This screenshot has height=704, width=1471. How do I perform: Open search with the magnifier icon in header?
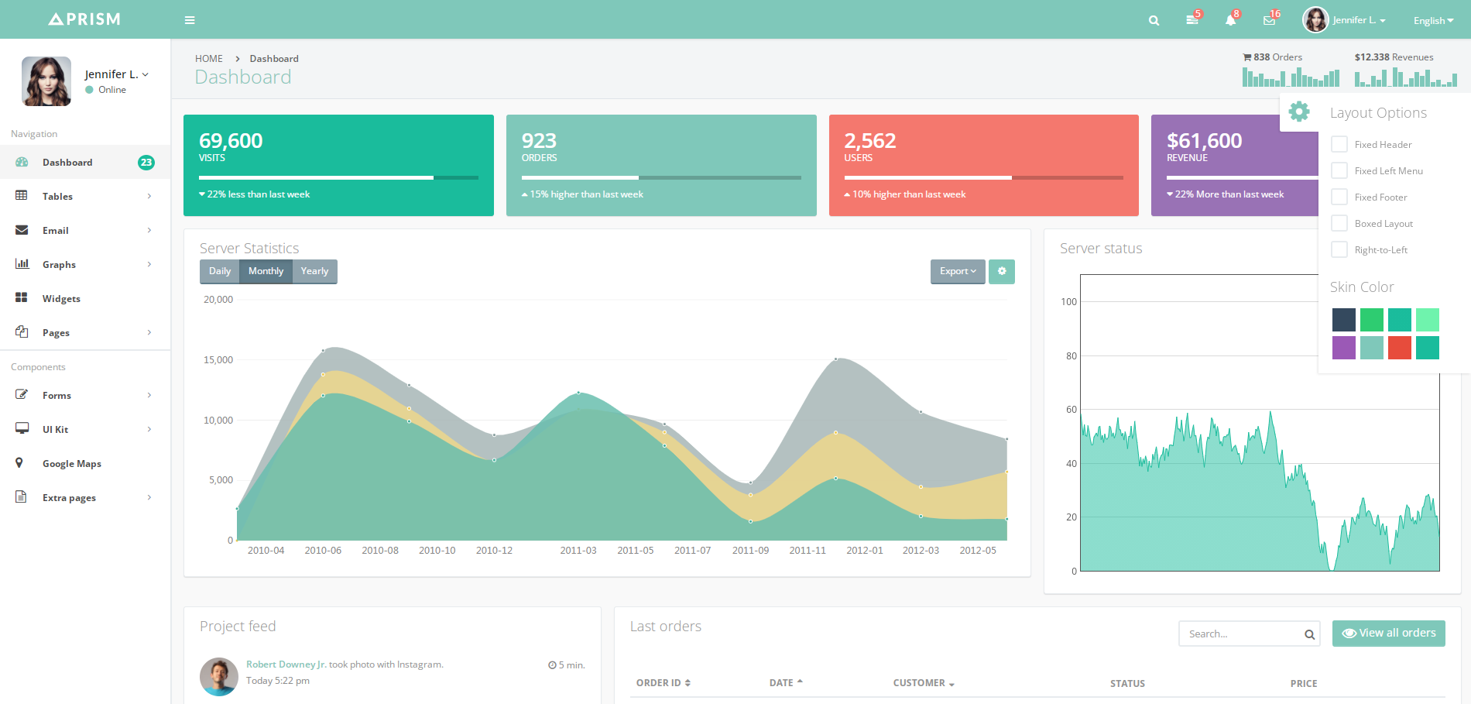pyautogui.click(x=1154, y=21)
